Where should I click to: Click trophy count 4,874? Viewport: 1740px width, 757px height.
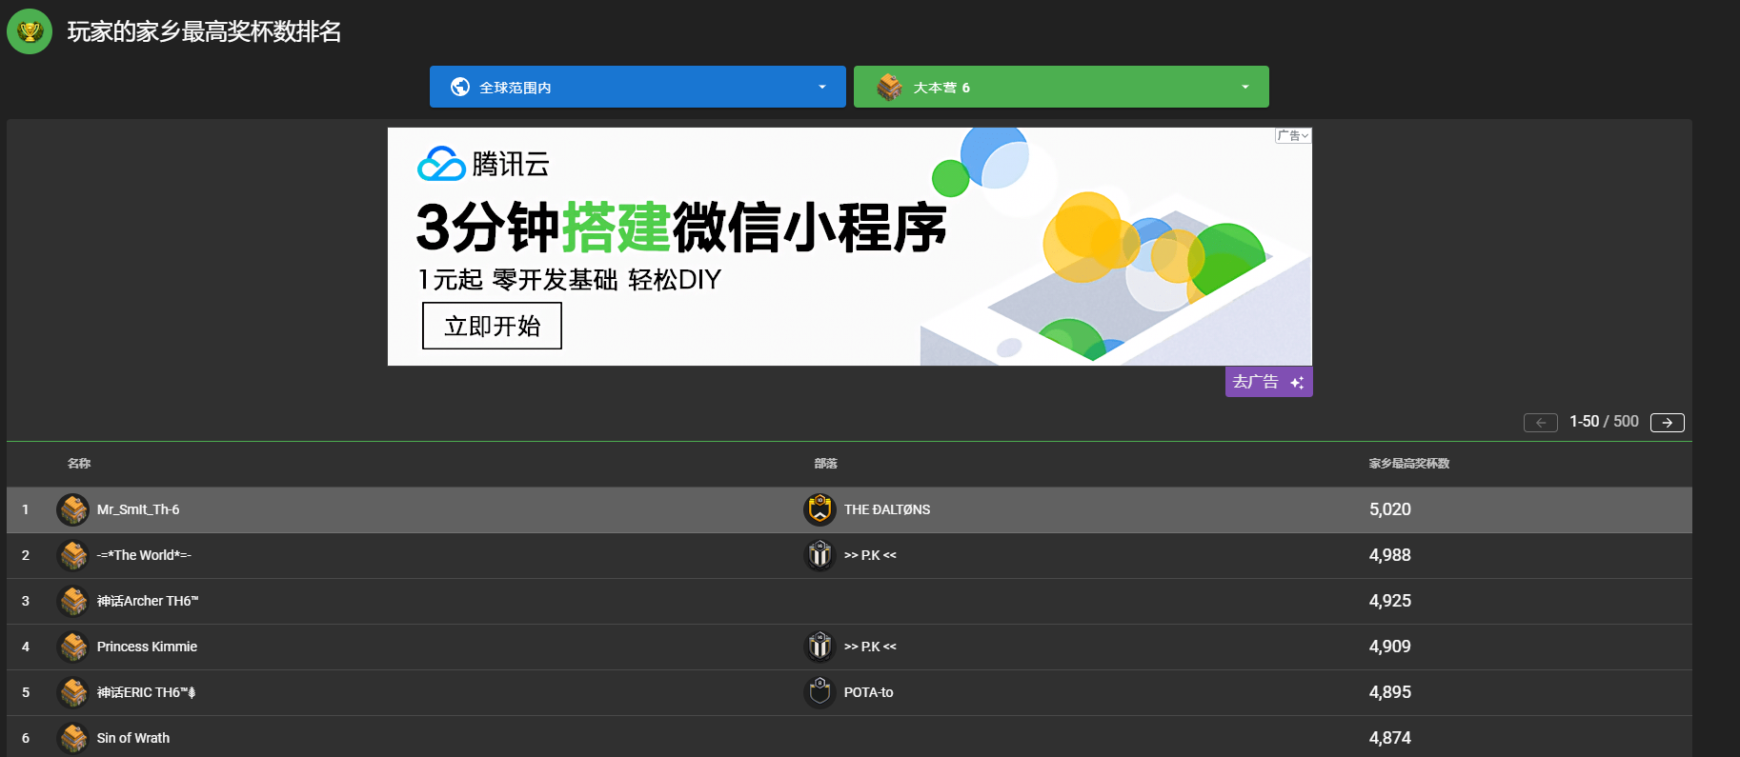pos(1390,738)
